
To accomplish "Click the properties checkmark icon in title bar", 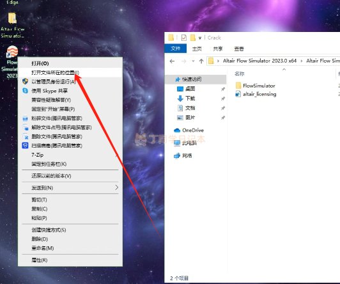I will tap(184, 38).
